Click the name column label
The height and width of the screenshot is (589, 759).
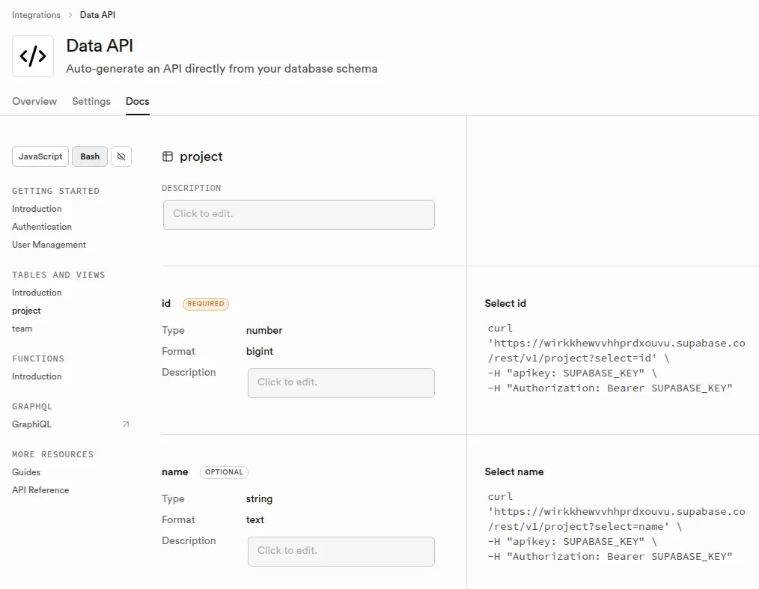click(x=174, y=472)
